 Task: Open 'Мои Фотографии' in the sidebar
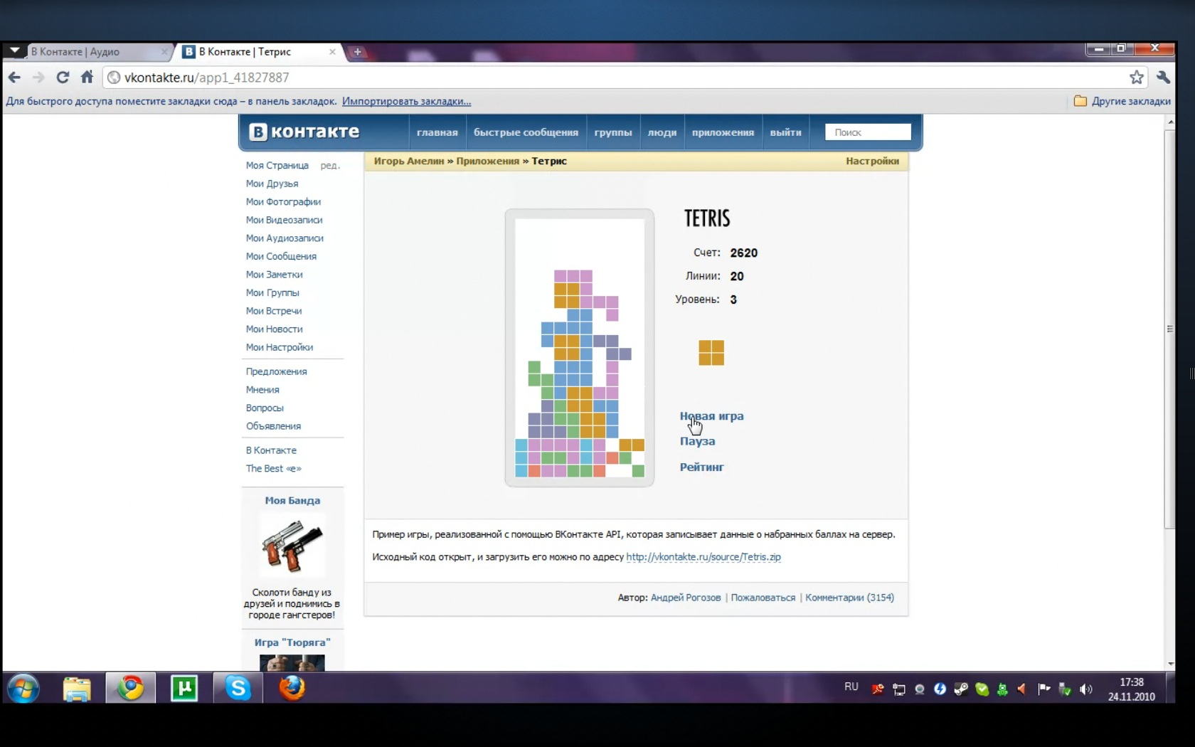click(x=283, y=202)
